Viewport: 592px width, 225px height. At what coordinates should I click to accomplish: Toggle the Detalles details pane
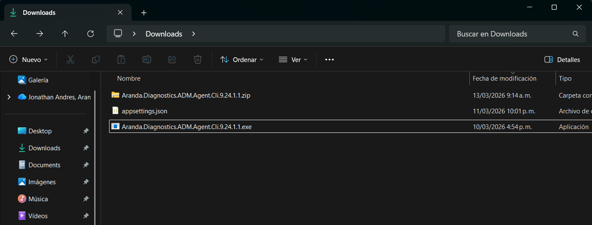point(562,60)
